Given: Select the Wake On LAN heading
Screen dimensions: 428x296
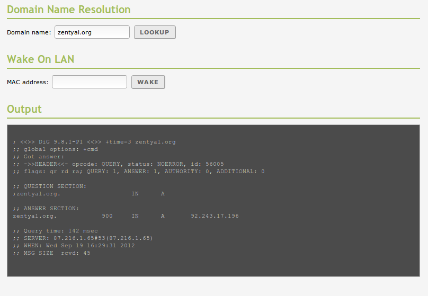Looking at the screenshot, I should pyautogui.click(x=41, y=59).
